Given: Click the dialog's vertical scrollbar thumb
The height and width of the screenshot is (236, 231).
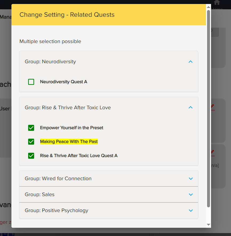Looking at the screenshot, I should 209,106.
